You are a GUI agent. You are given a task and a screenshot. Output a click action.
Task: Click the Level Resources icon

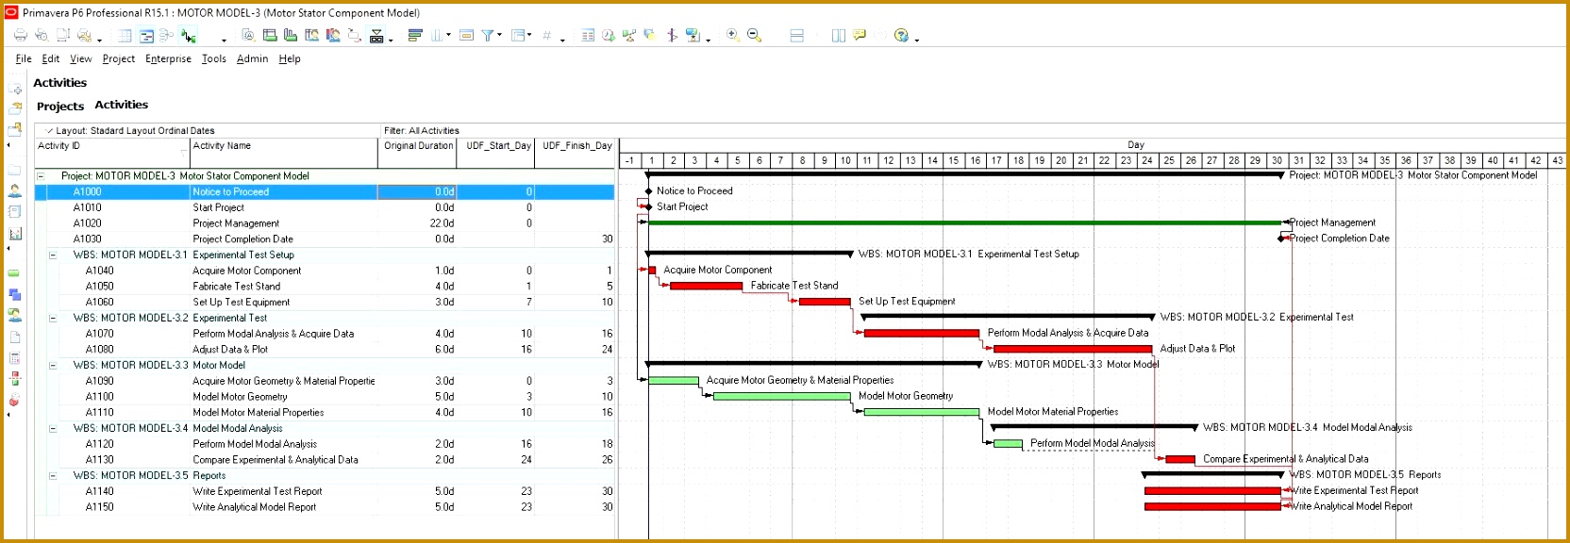click(629, 36)
